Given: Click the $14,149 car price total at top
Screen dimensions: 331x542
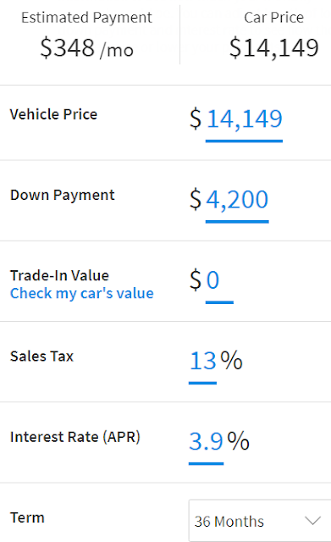Looking at the screenshot, I should 273,48.
